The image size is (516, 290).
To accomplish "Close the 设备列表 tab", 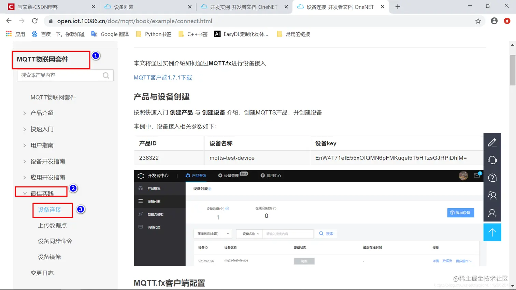I will click(x=190, y=7).
